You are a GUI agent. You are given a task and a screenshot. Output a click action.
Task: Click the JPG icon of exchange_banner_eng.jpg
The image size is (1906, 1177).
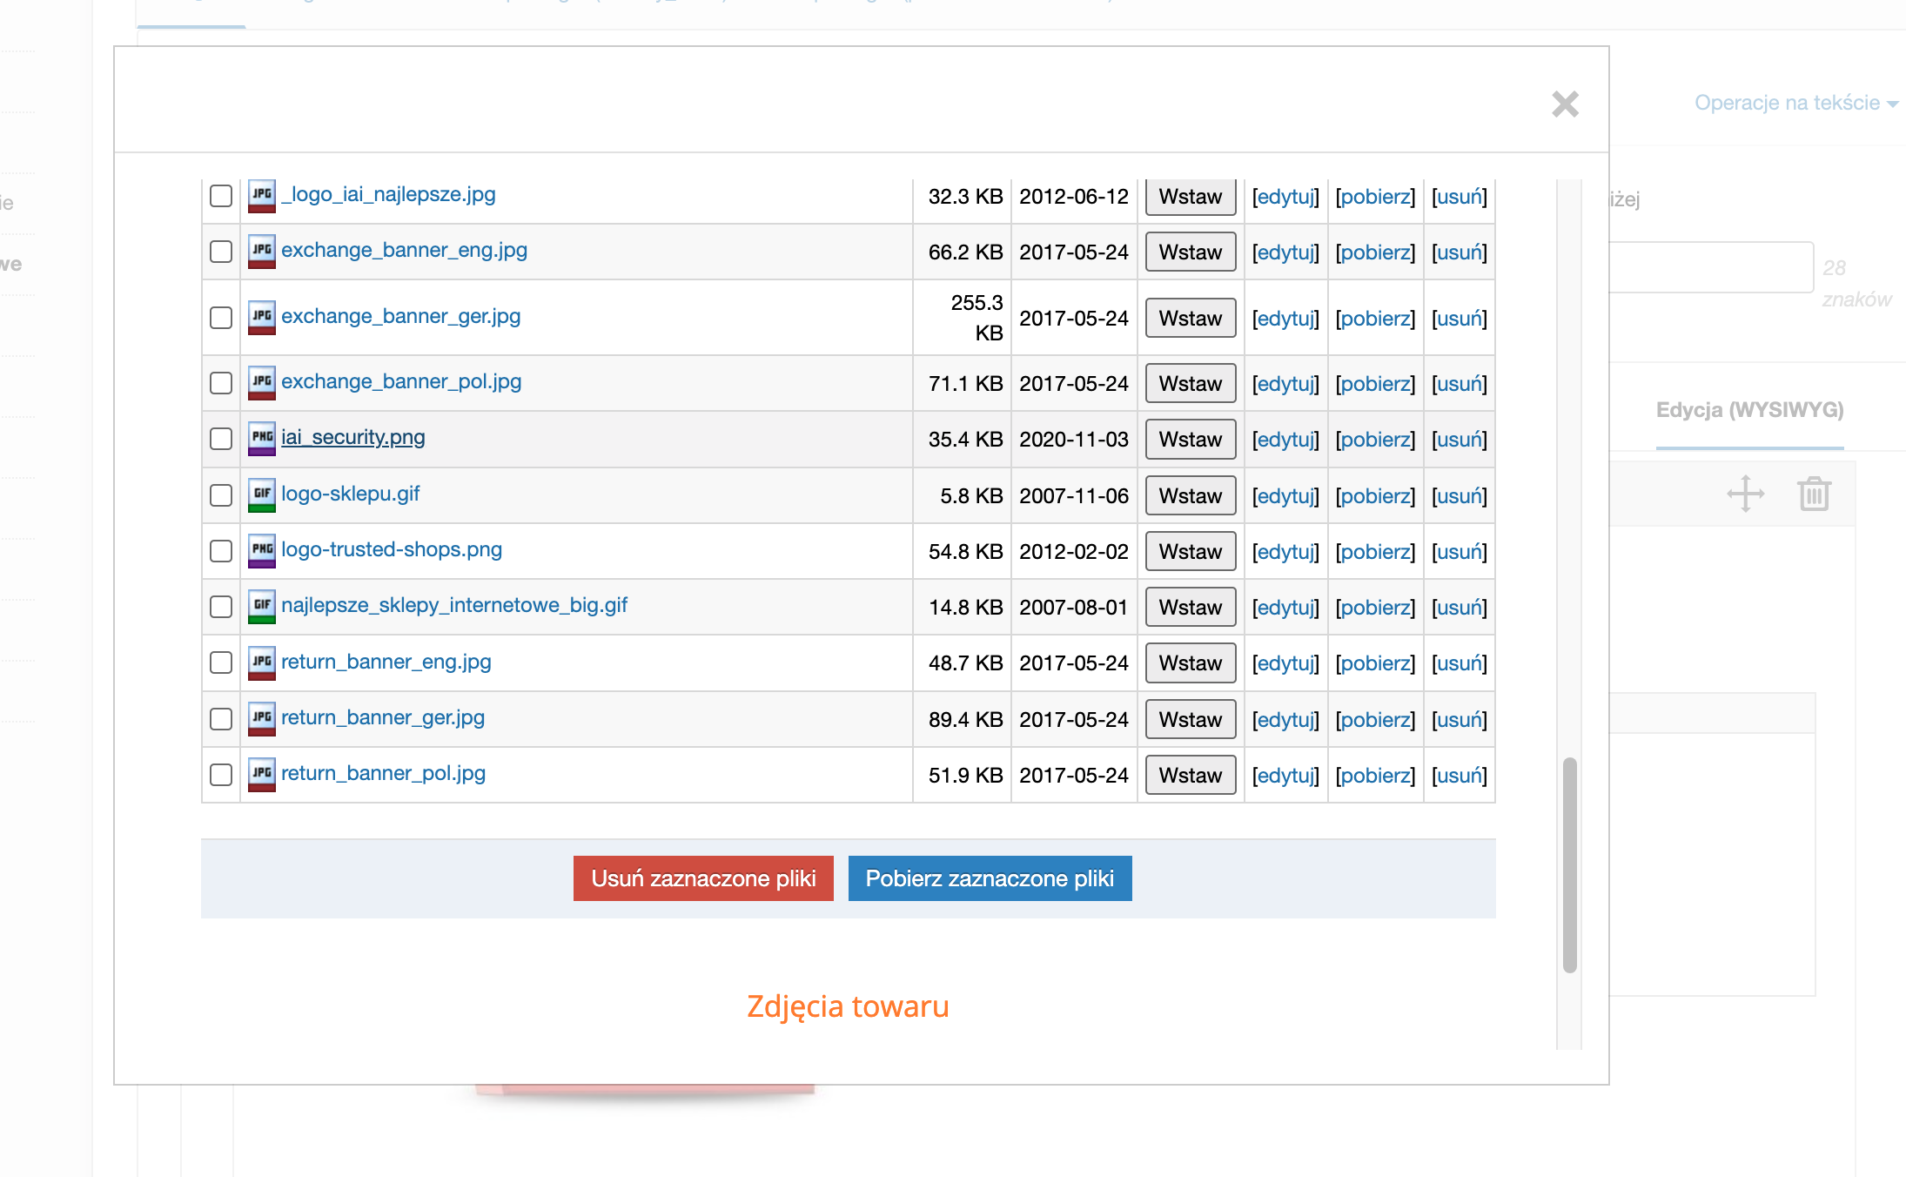coord(261,252)
